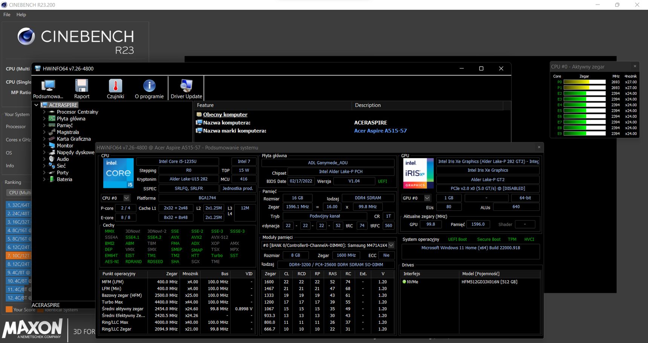This screenshot has height=343, width=648.
Task: Click Intel Core i5-1235U name field
Action: coord(177,162)
